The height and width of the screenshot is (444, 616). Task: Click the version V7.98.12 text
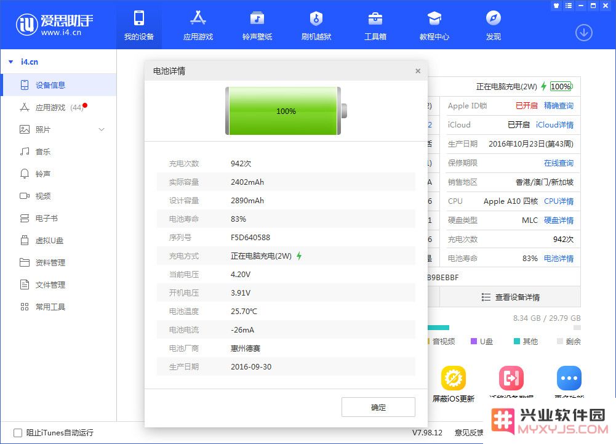427,432
